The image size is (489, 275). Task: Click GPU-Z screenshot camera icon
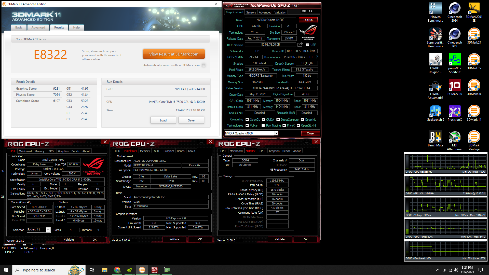pyautogui.click(x=304, y=11)
